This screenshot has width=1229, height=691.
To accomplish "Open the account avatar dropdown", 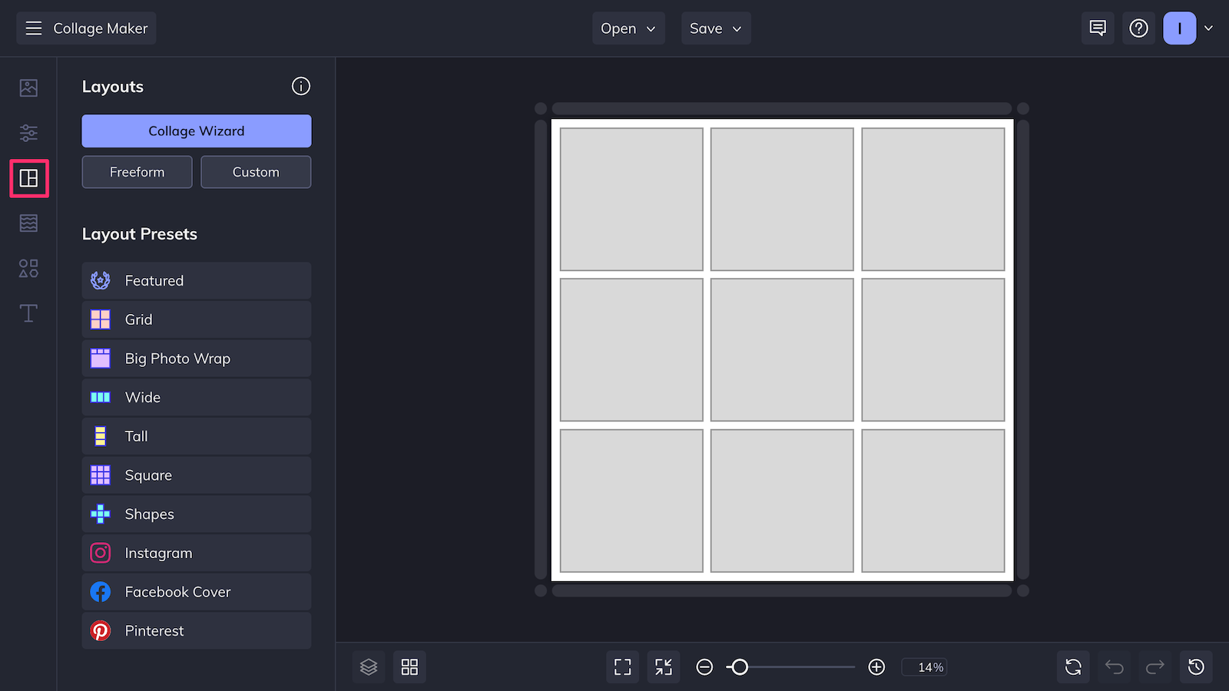I will (1190, 28).
